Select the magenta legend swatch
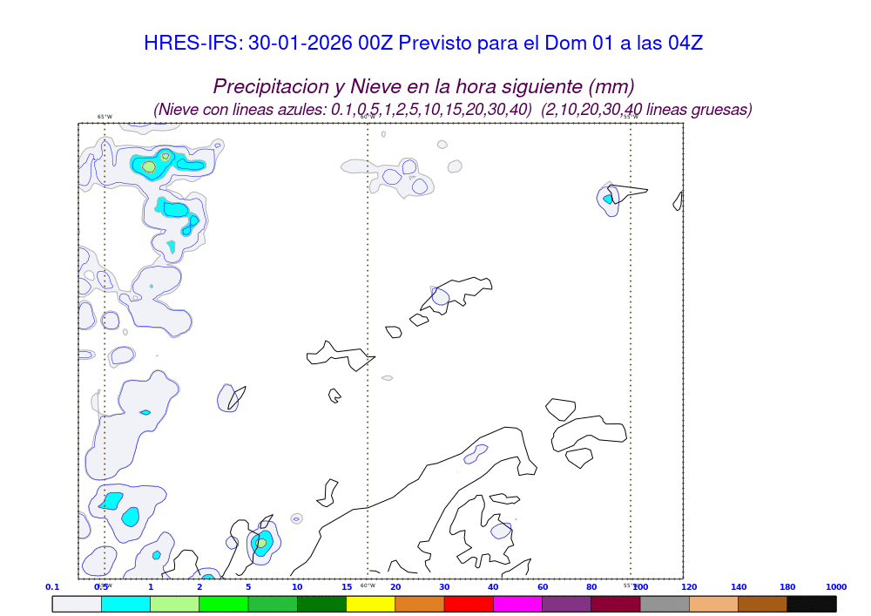The width and height of the screenshot is (871, 616). point(517,603)
